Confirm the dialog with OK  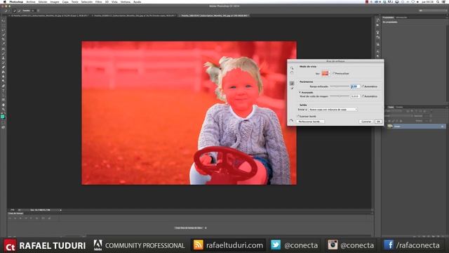tap(378, 122)
